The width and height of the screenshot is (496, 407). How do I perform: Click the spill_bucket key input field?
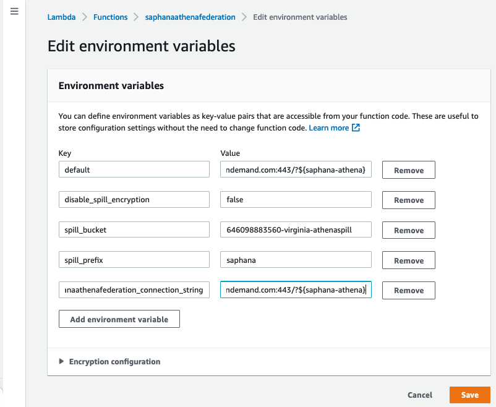(x=134, y=229)
